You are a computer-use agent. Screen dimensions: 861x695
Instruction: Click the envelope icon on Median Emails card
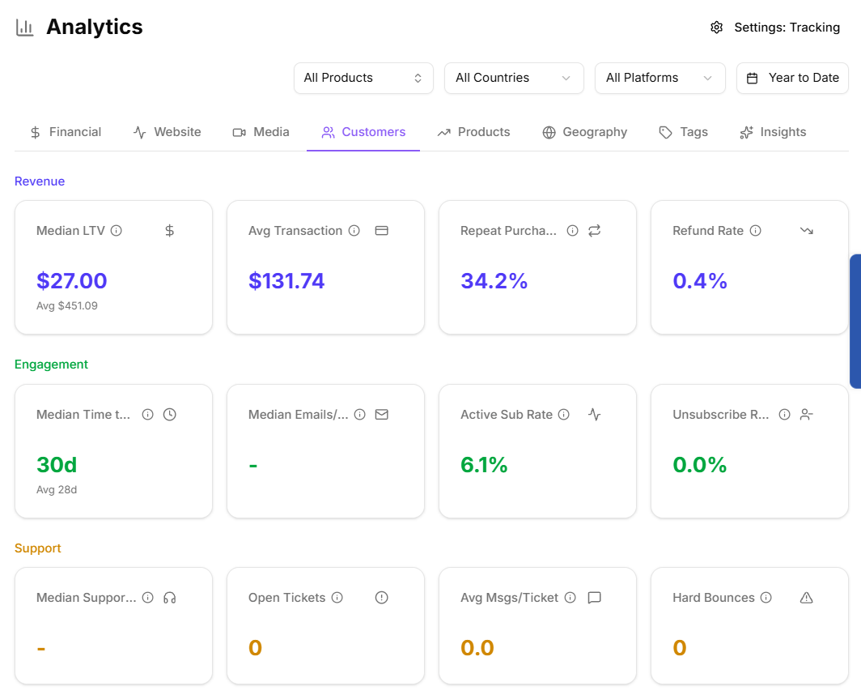382,415
